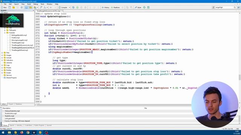The width and height of the screenshot is (241, 135).
Task: Open a file with the yellow folder icon
Action: [x=14, y=7]
